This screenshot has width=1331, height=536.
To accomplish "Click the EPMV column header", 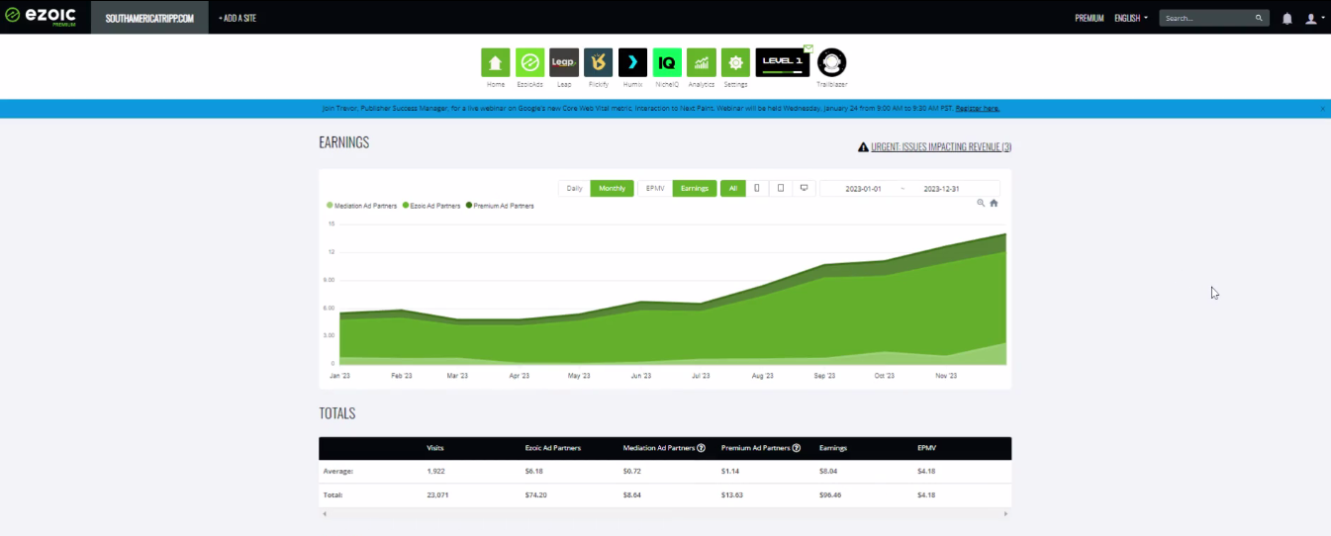I will tap(926, 448).
